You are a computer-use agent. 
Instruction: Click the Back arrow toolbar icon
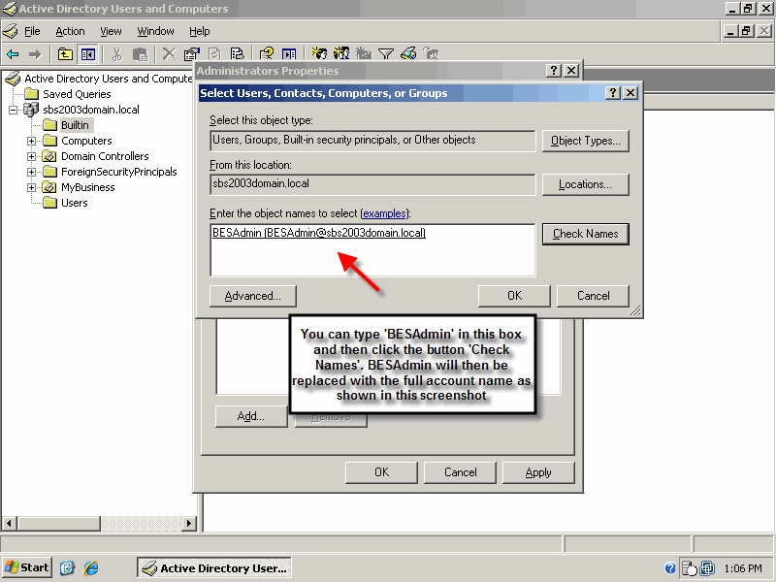point(13,54)
